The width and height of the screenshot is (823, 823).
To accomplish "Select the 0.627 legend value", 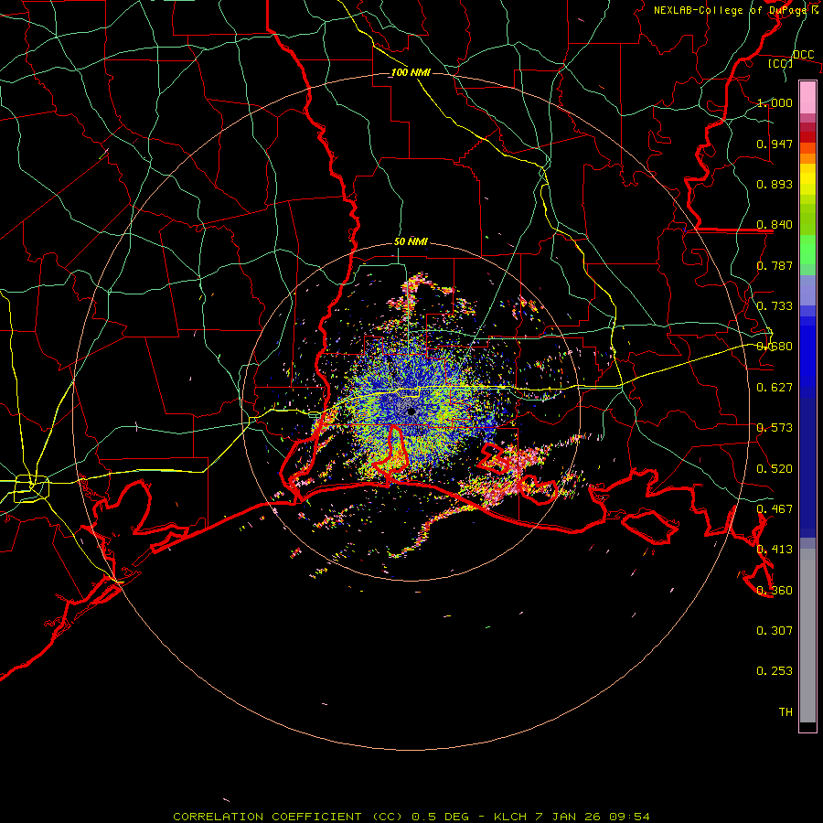I will [775, 388].
